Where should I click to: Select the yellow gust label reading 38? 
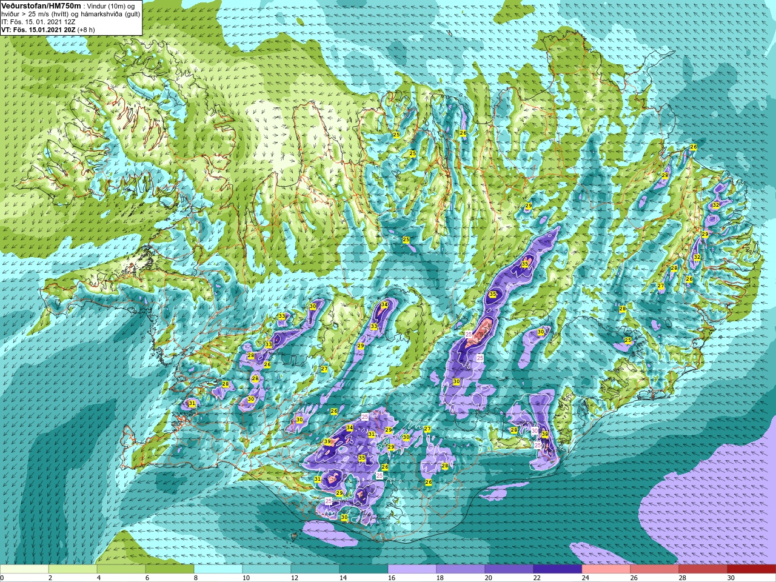click(545, 435)
